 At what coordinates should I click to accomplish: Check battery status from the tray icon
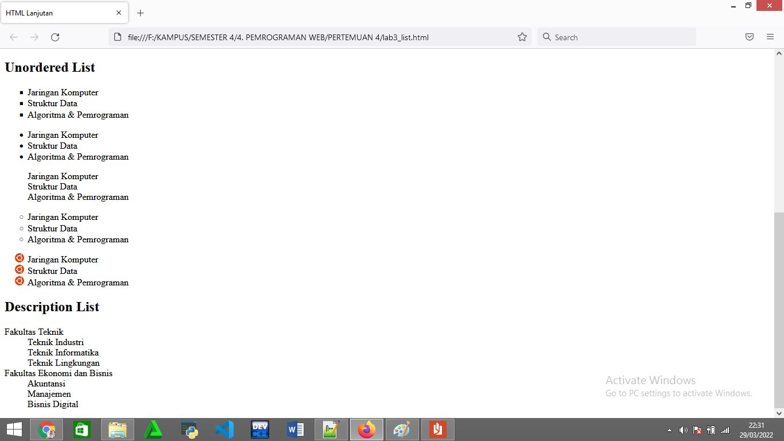click(x=712, y=430)
